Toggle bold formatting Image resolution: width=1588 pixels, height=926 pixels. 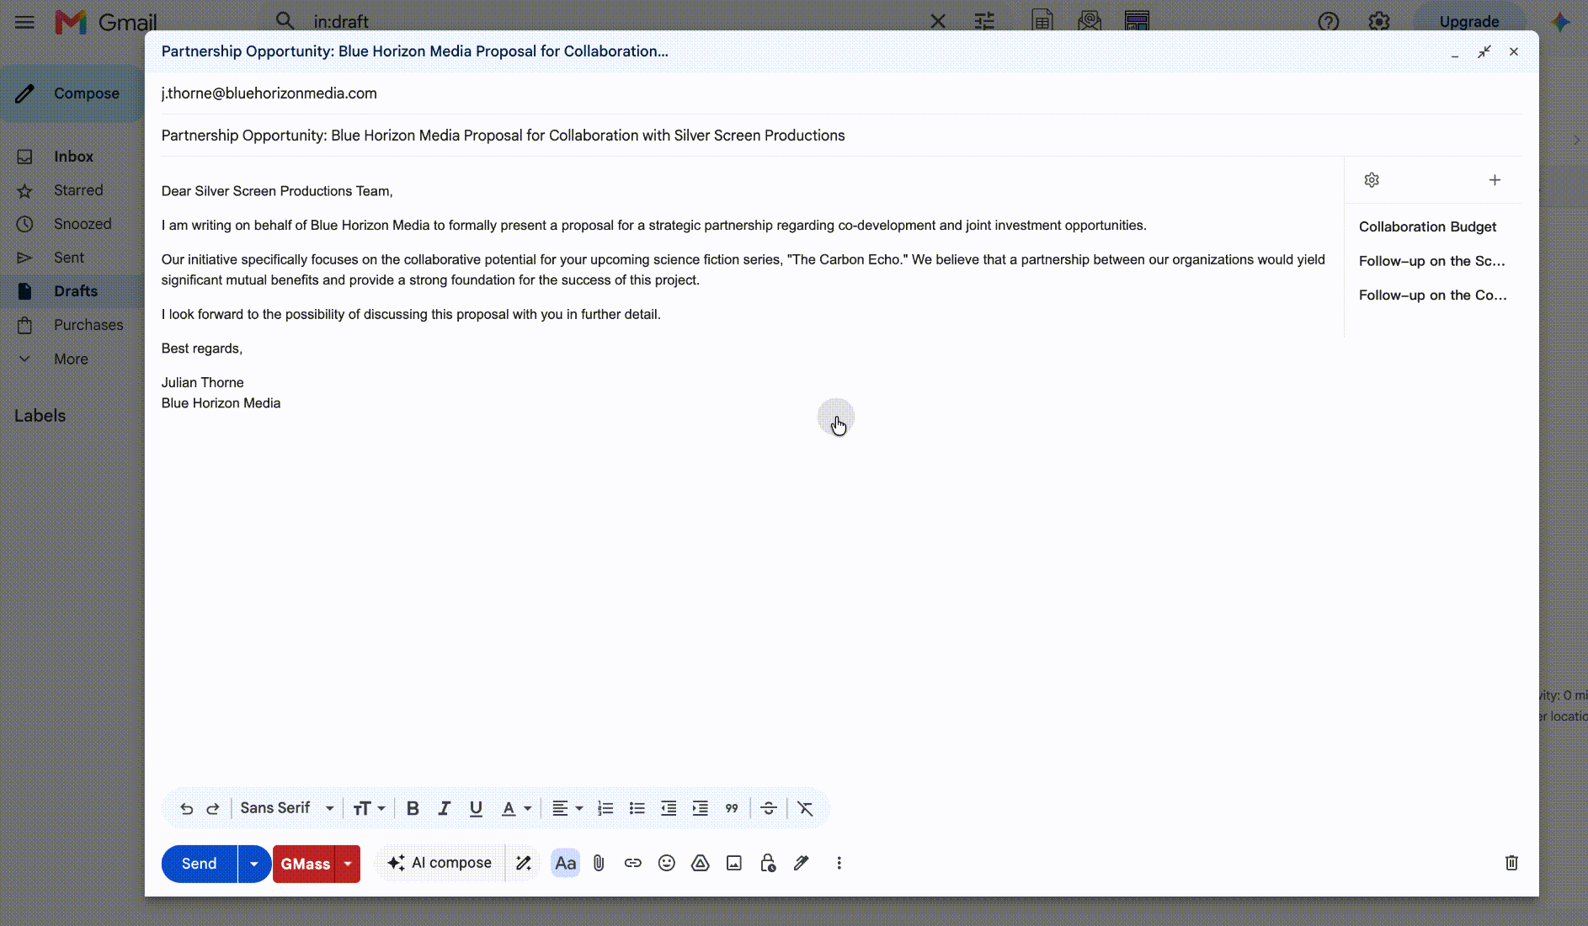click(413, 808)
